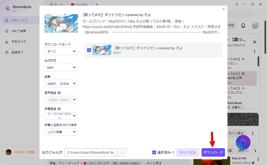The image size is (267, 165).
Task: Click the StreamByte logo icon
Action: (x=7, y=8)
